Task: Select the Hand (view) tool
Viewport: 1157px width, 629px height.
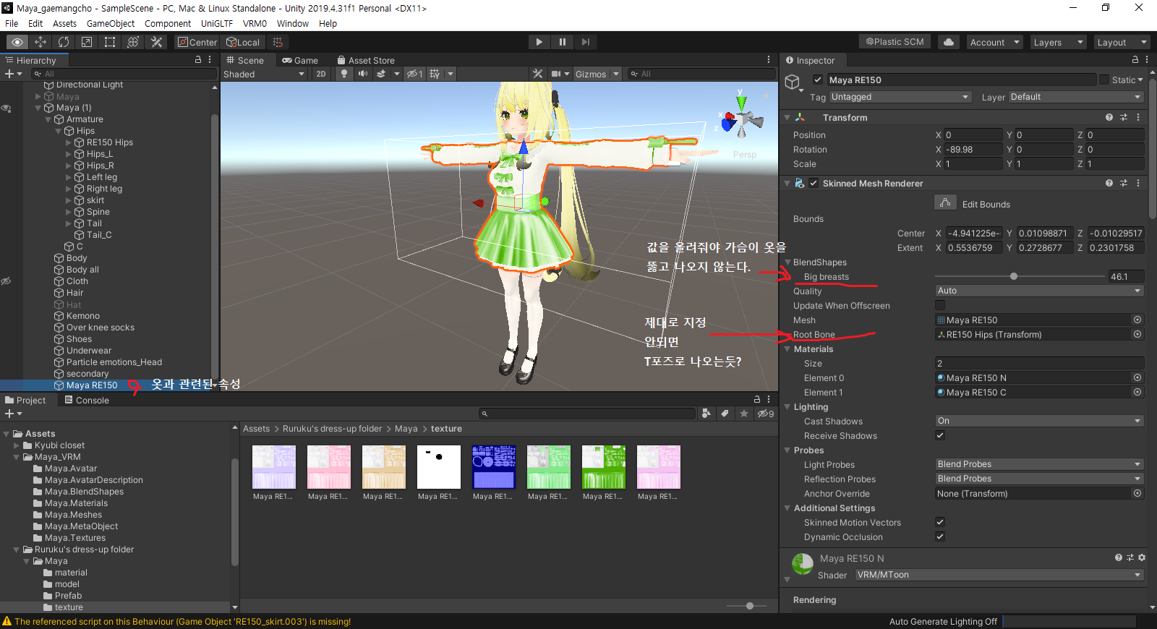Action: point(17,42)
